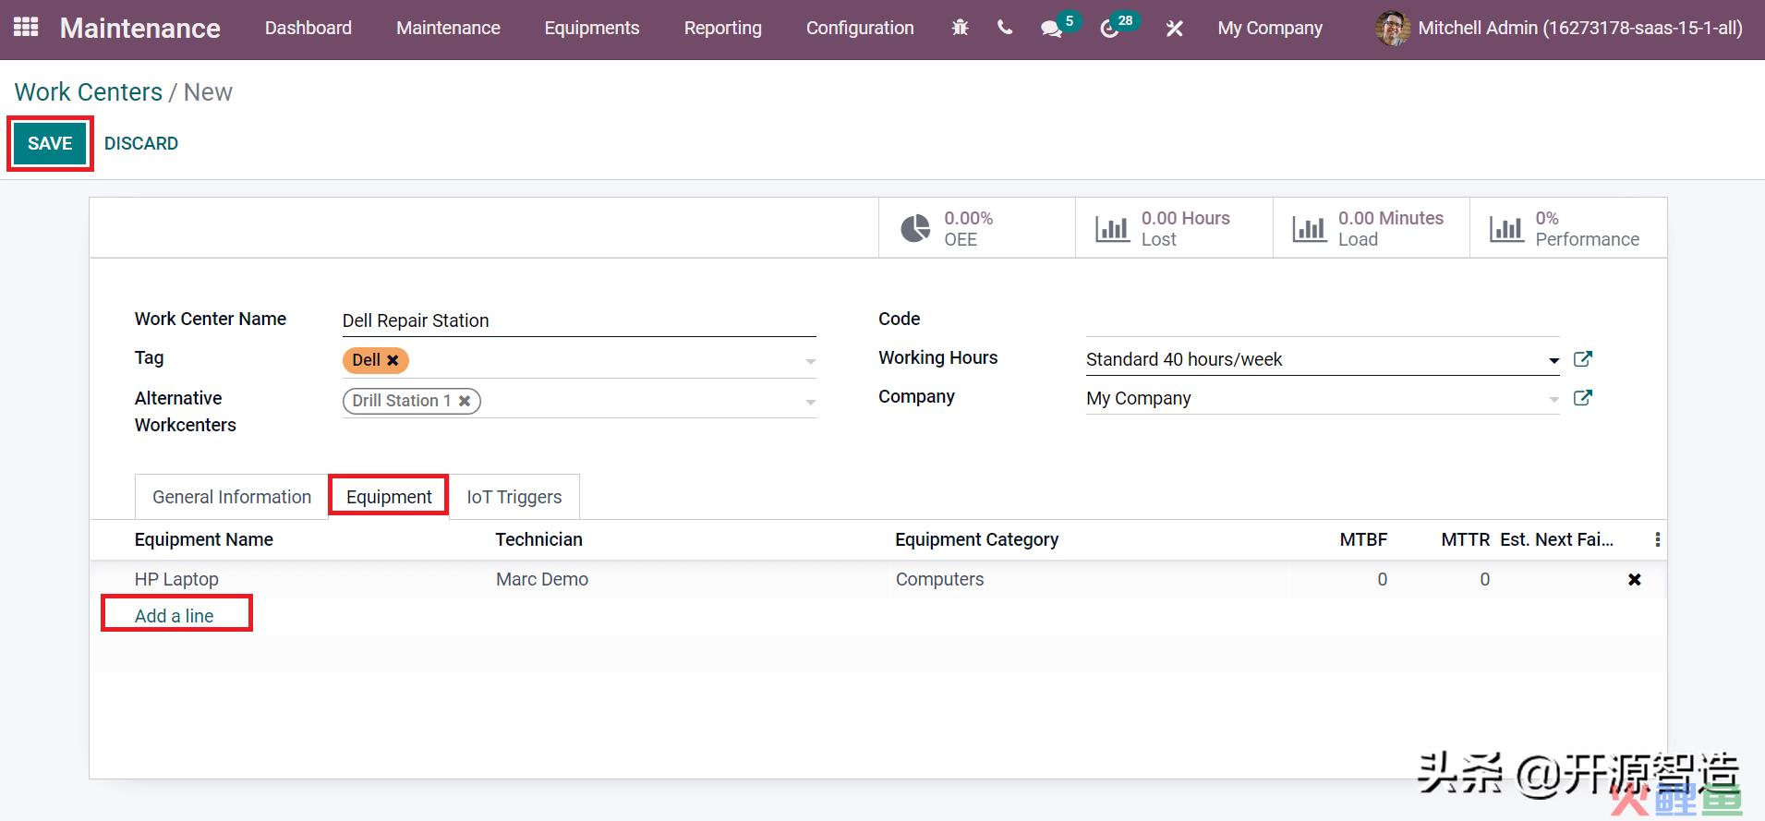Click the Marc Demo technician cell
The width and height of the screenshot is (1765, 821).
542,579
